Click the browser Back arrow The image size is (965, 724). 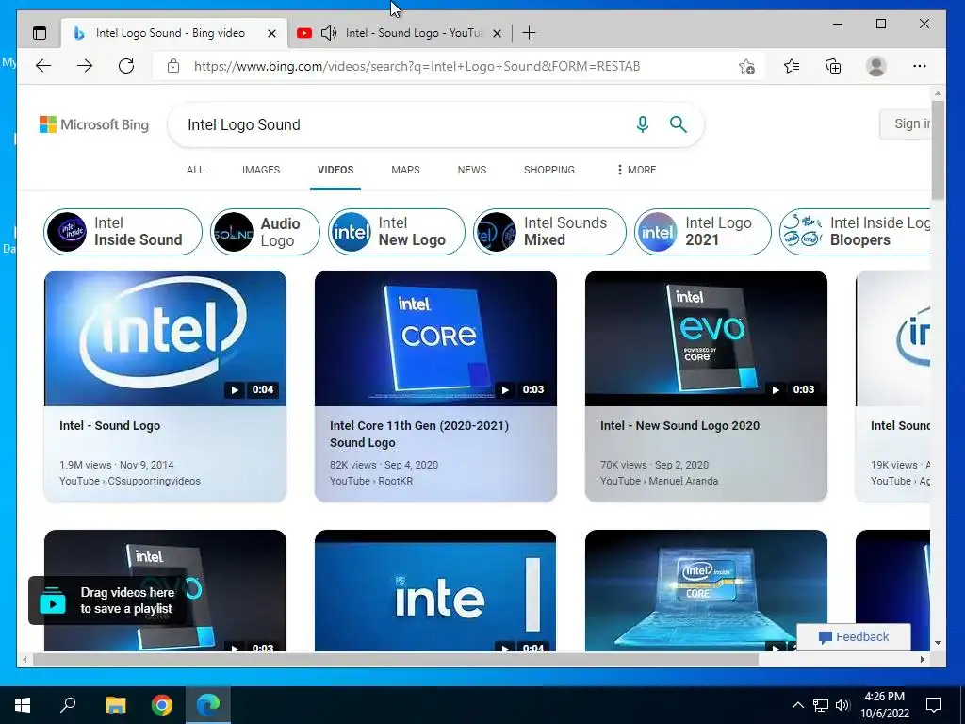43,66
